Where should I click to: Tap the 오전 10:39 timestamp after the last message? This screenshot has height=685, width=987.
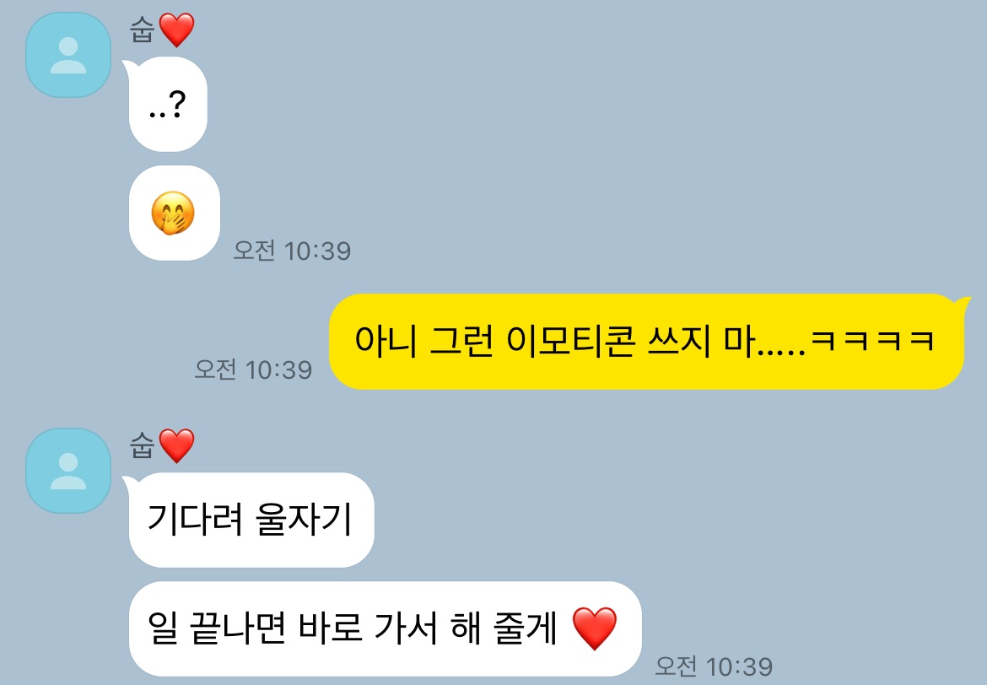click(x=714, y=666)
